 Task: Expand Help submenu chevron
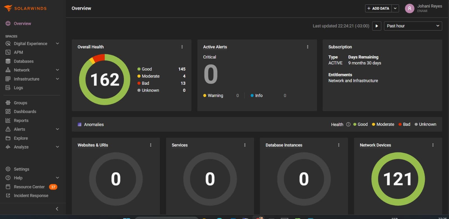pos(57,178)
